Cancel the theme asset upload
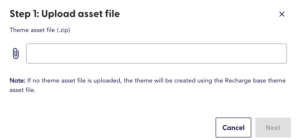The image size is (297, 140). [x=233, y=127]
